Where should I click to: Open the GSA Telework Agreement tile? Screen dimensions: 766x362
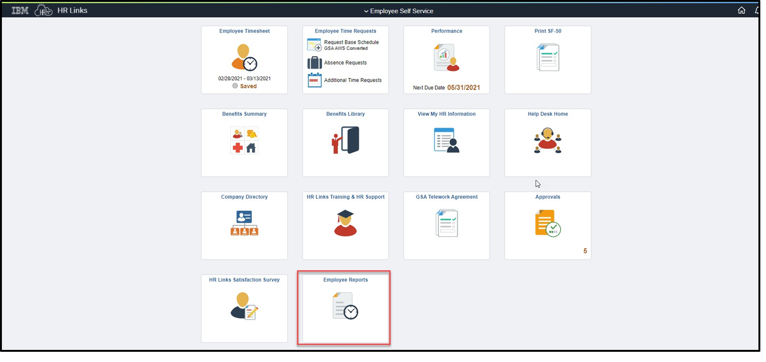(446, 225)
